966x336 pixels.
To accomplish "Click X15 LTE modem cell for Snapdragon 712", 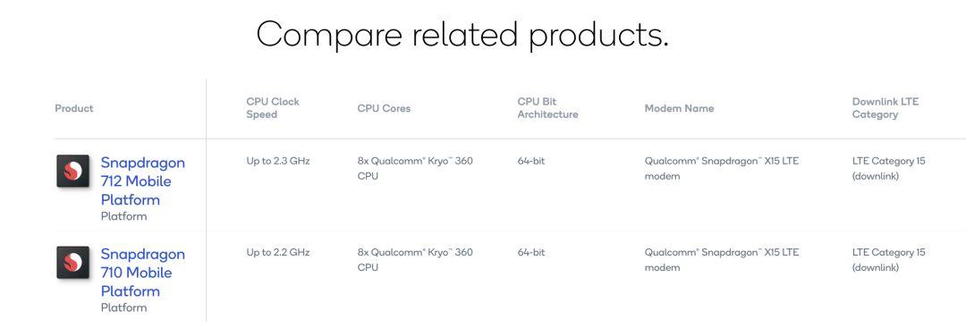I will pos(722,169).
